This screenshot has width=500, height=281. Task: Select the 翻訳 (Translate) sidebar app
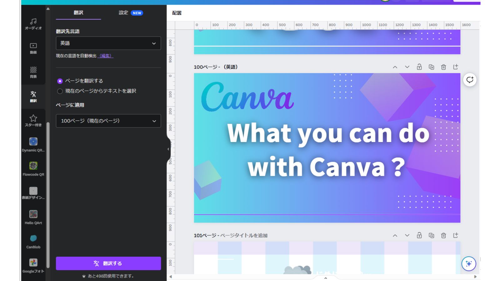click(x=33, y=96)
